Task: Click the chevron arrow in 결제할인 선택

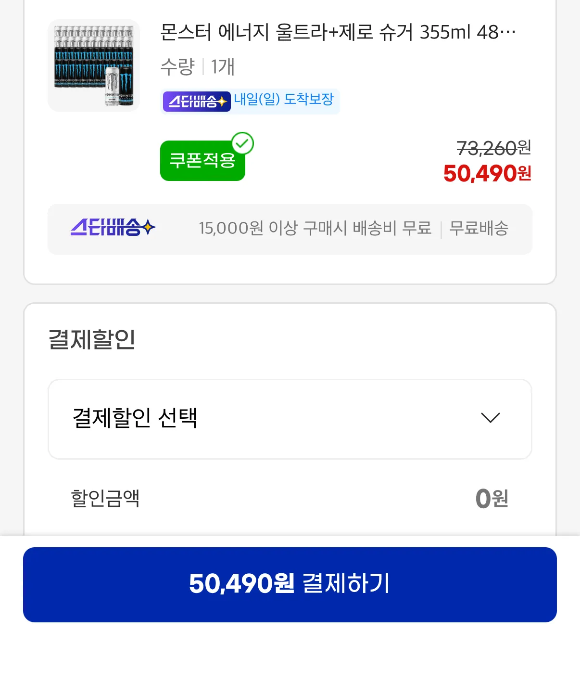Action: tap(491, 418)
